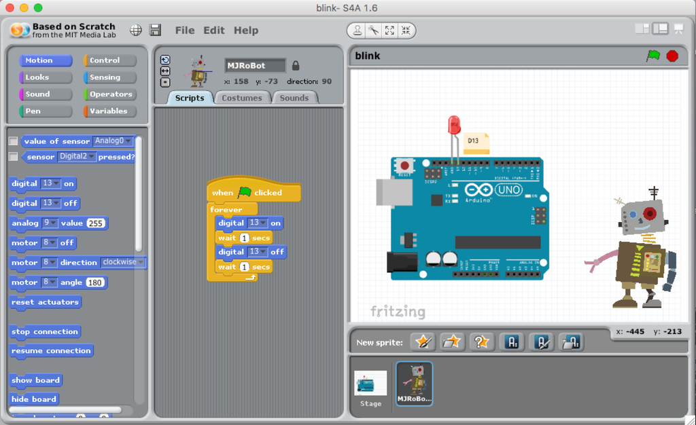Screen dimensions: 696x425
Task: Select the Stage thumbnail
Action: (370, 388)
